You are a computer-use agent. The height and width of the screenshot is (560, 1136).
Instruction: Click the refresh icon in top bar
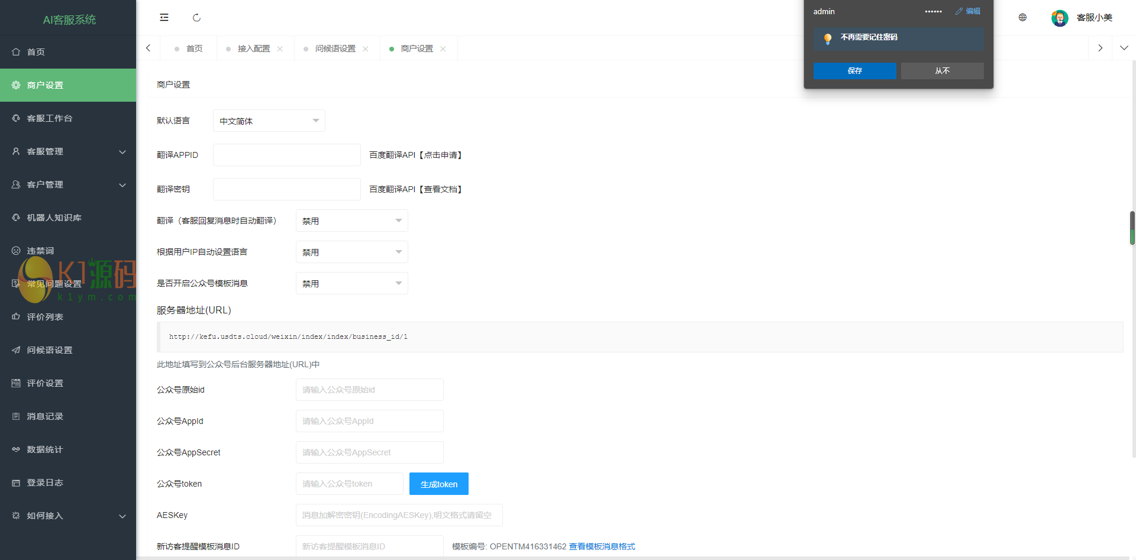pyautogui.click(x=196, y=18)
